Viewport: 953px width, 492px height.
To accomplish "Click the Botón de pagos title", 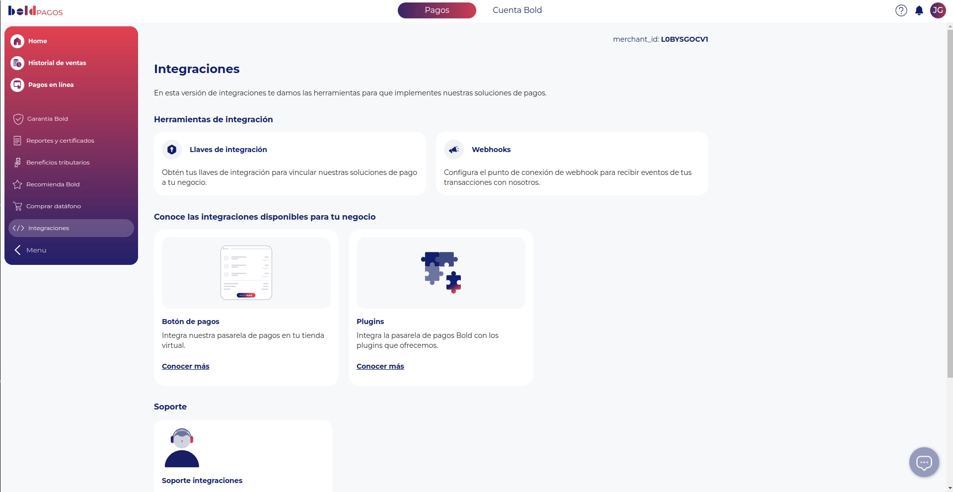I will click(x=191, y=322).
